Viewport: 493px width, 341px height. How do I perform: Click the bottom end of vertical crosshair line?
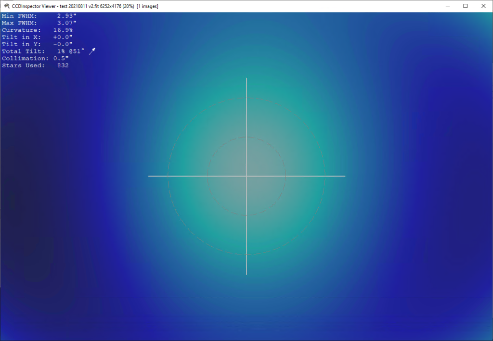(x=246, y=274)
